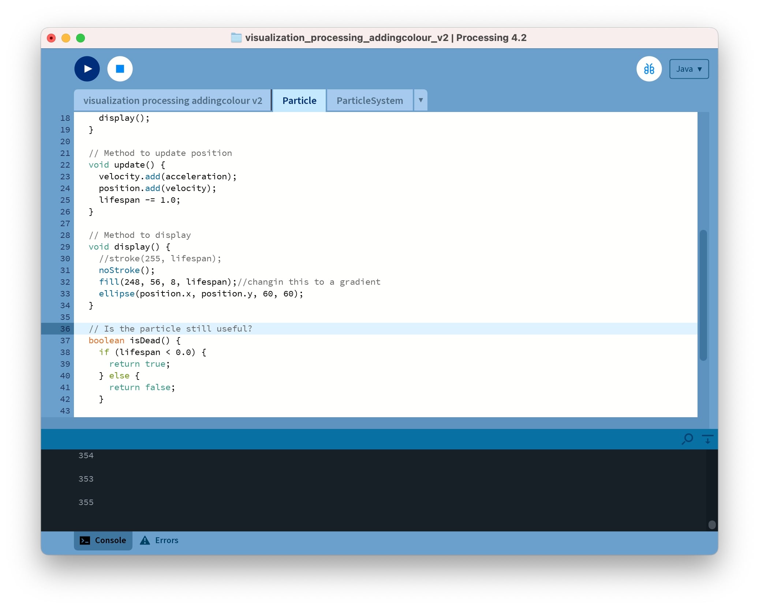The height and width of the screenshot is (609, 759).
Task: Click 'ellipse(position.x, position.y, 60, 60);' line
Action: (x=201, y=294)
